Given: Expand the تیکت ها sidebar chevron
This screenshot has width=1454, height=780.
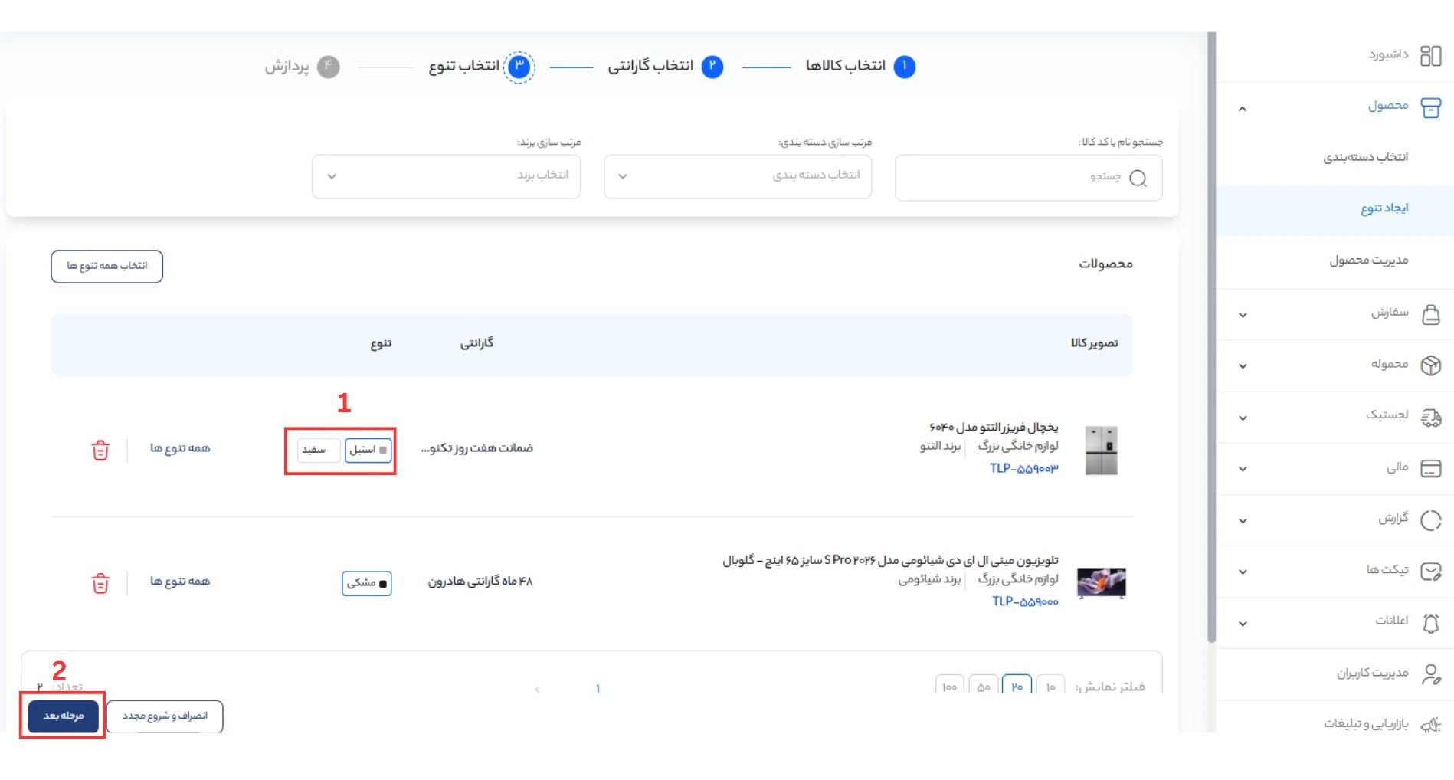Looking at the screenshot, I should tap(1243, 572).
